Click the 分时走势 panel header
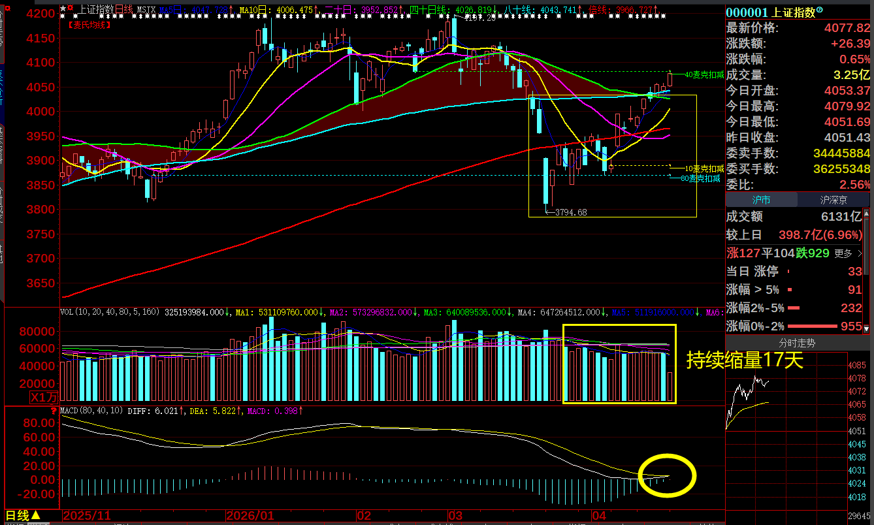874x525 pixels. [x=797, y=343]
